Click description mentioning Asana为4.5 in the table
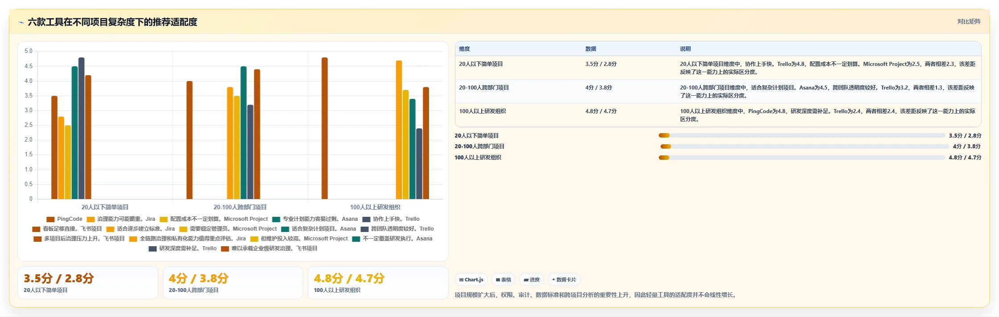 (828, 91)
